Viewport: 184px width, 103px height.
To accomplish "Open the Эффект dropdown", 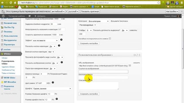I will [x=45, y=41].
